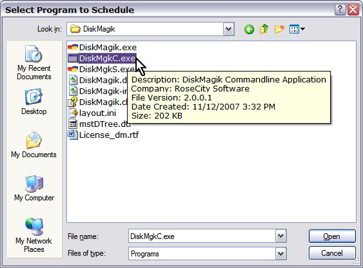The image size is (363, 268).
Task: Go up one folder level
Action: [264, 29]
